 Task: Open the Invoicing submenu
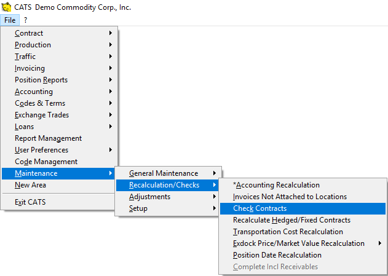[58, 68]
